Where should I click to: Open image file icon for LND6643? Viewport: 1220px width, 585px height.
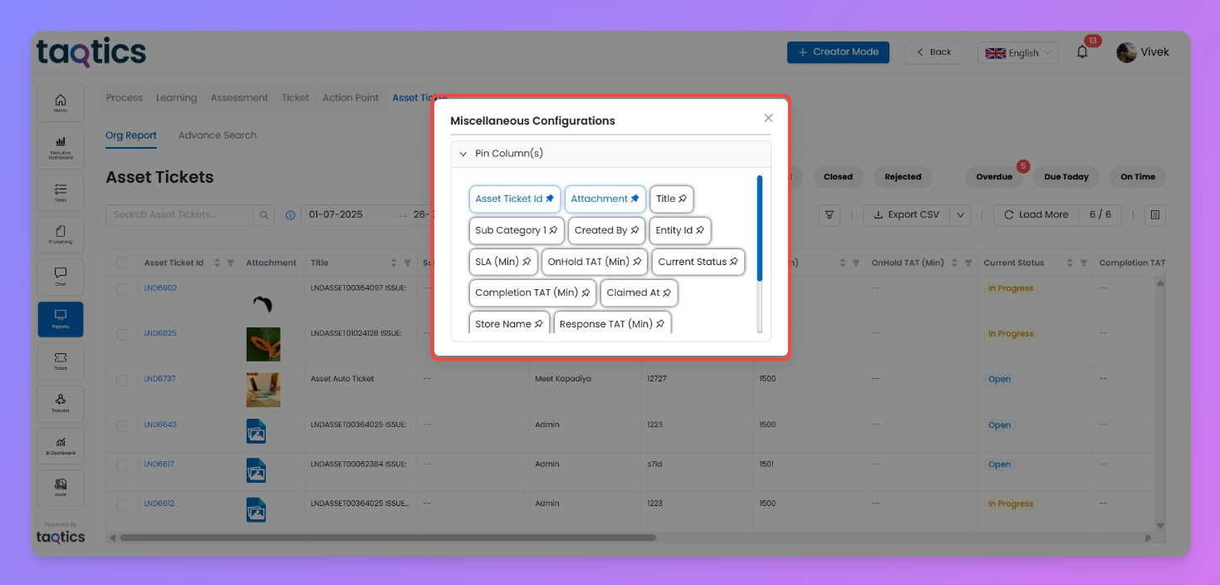pyautogui.click(x=256, y=430)
